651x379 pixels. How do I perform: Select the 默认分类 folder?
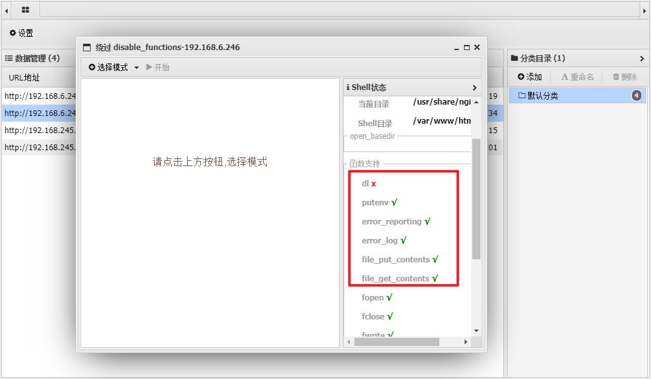tap(539, 96)
